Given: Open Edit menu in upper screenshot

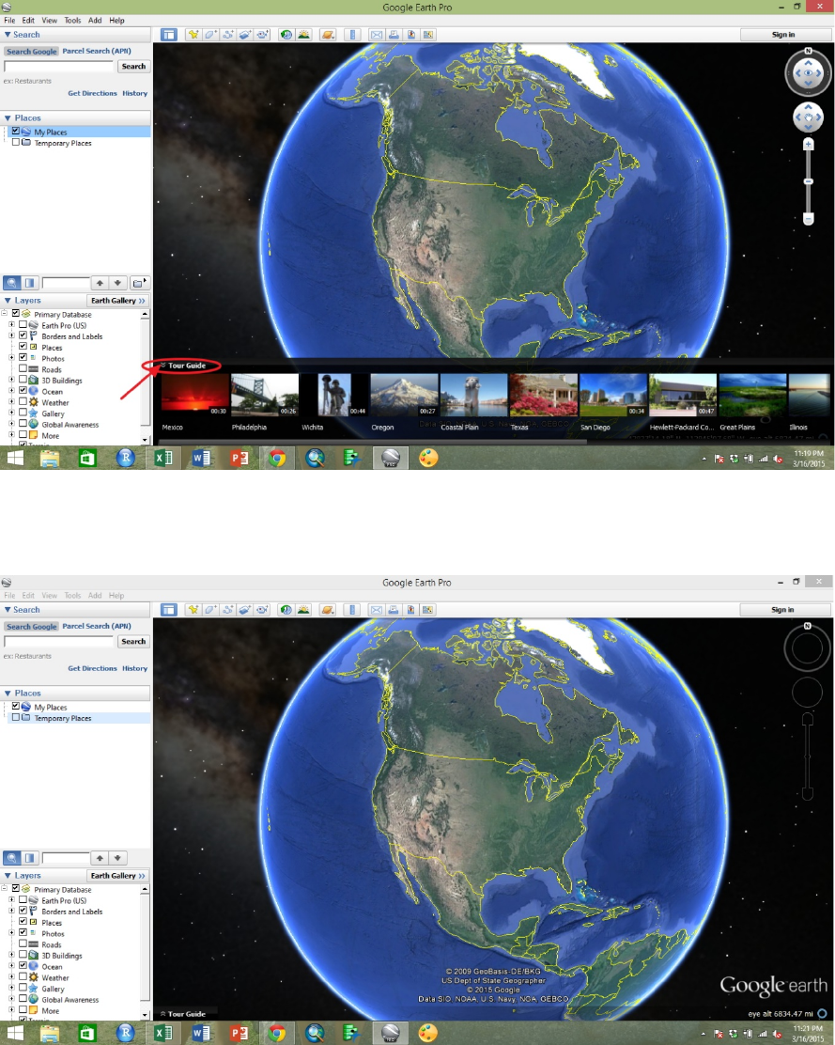Looking at the screenshot, I should tap(28, 20).
